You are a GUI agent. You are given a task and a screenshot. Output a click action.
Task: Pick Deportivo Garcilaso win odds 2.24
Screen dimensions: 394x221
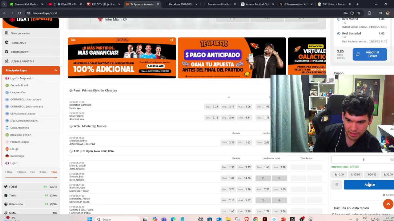click(212, 107)
